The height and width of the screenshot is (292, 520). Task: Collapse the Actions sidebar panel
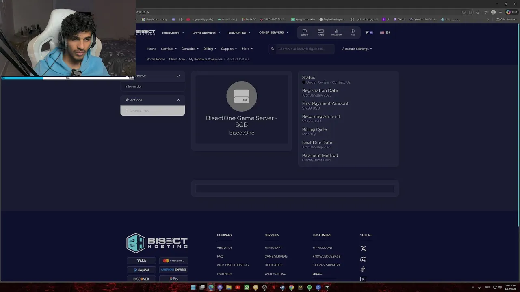(178, 100)
